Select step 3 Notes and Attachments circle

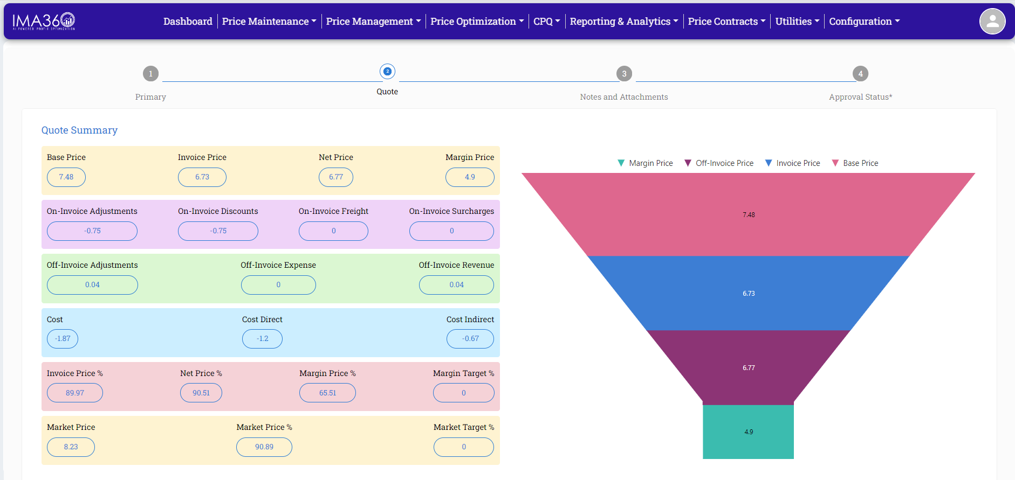click(x=624, y=74)
